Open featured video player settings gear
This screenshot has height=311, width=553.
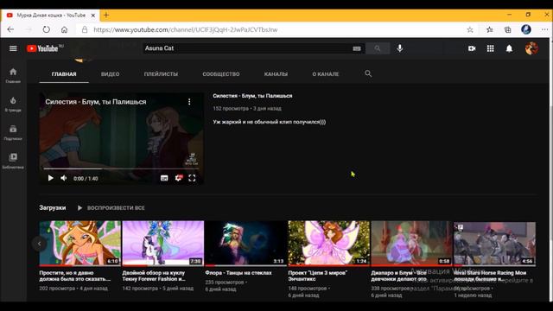pos(179,178)
